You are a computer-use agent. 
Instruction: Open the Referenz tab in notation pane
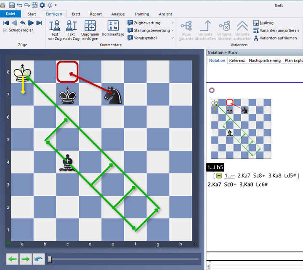coord(237,60)
